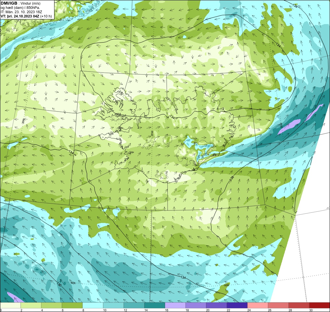The image size is (330, 312).
Task: Click legend tick value '4'
Action: [42, 310]
